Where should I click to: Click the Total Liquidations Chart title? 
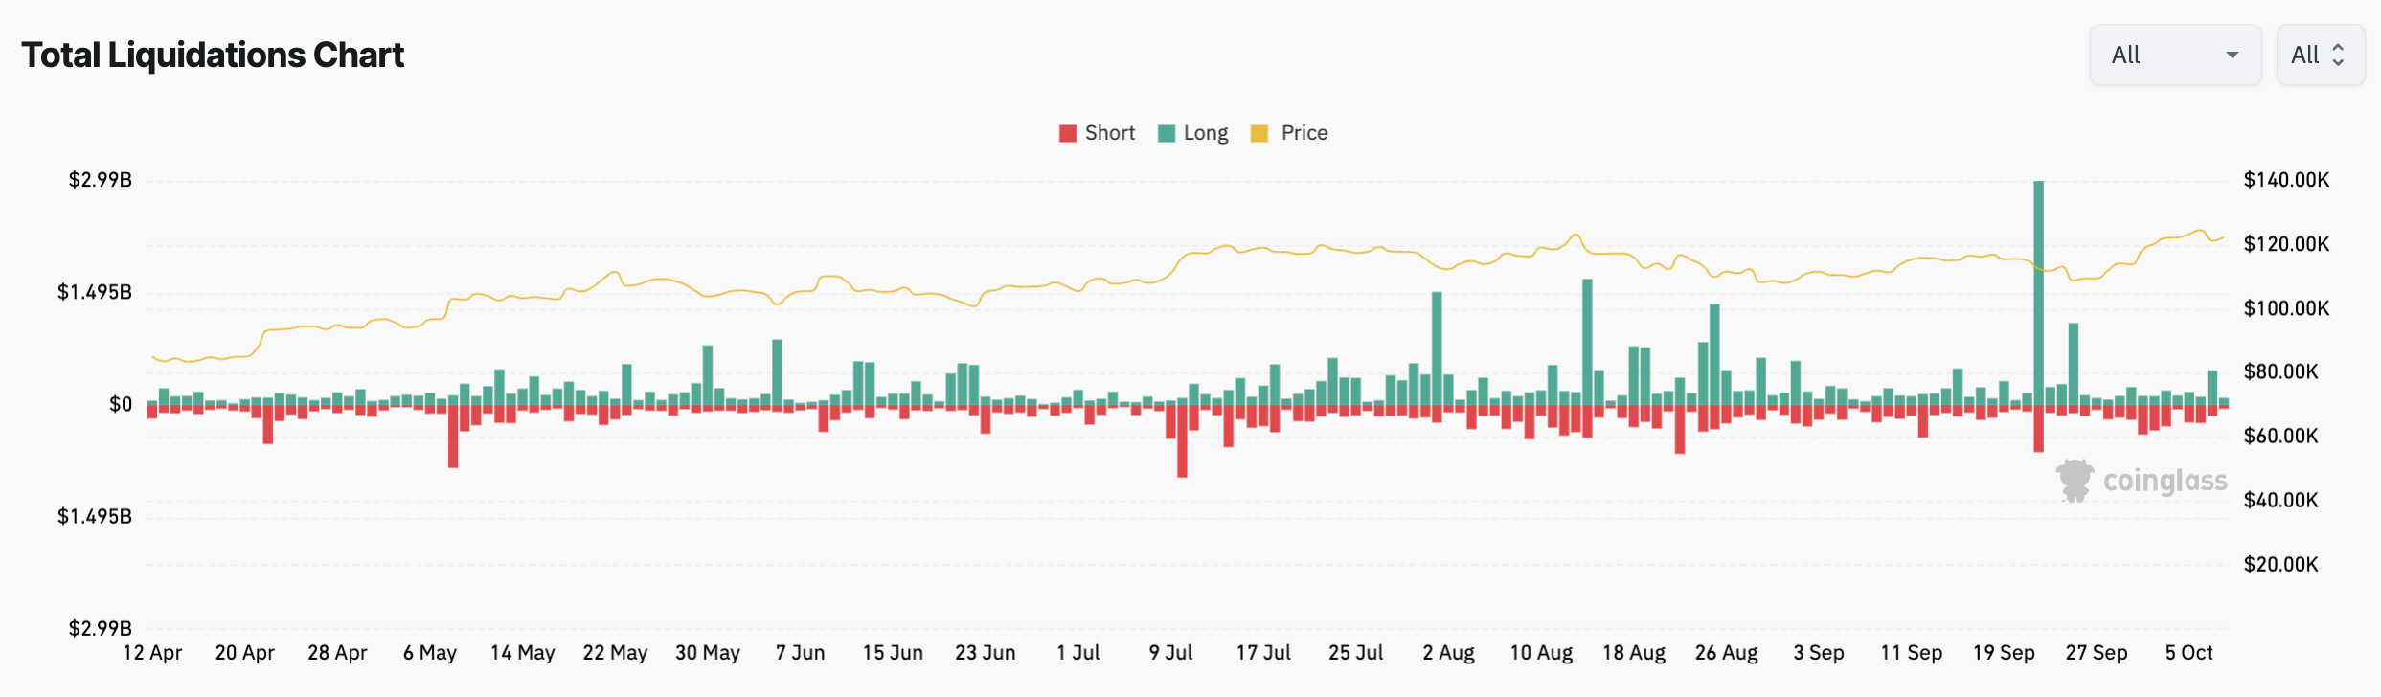(213, 56)
